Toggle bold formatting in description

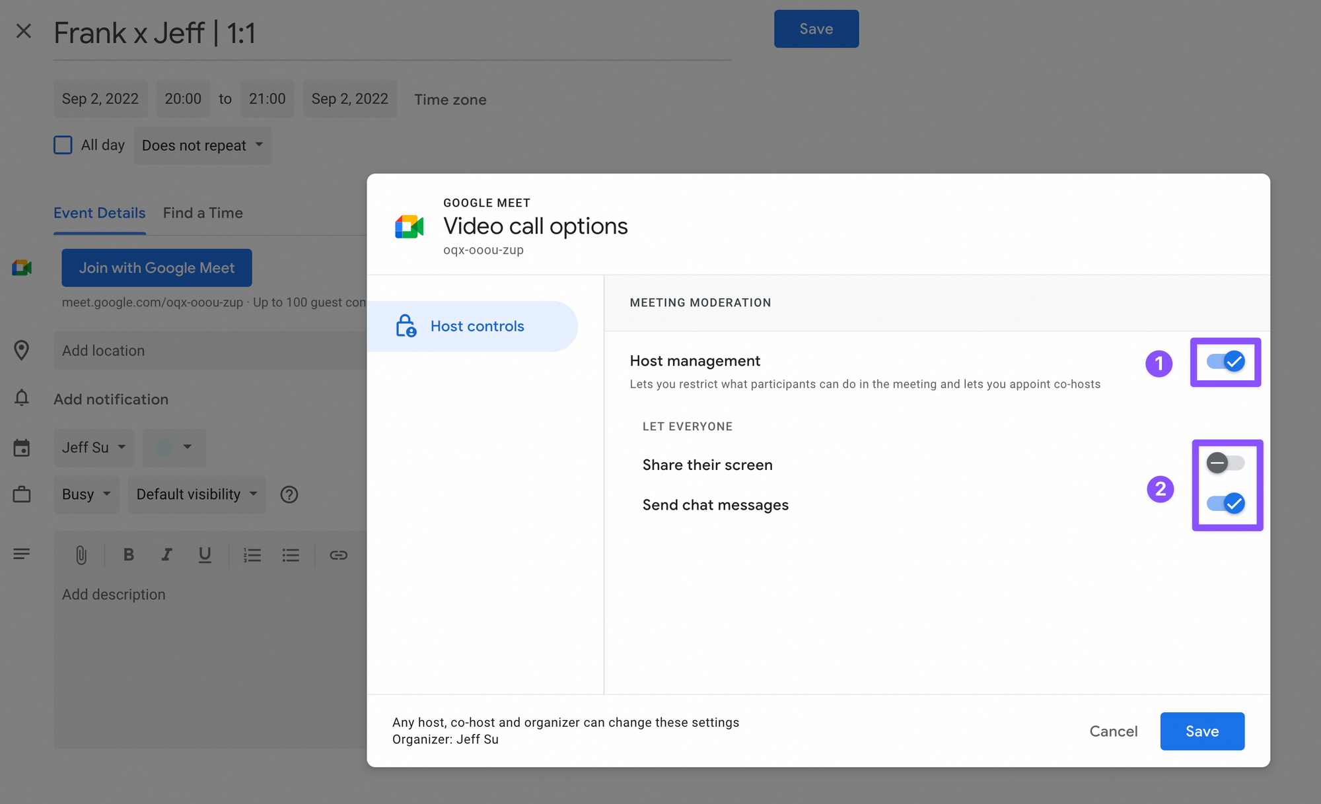tap(129, 555)
